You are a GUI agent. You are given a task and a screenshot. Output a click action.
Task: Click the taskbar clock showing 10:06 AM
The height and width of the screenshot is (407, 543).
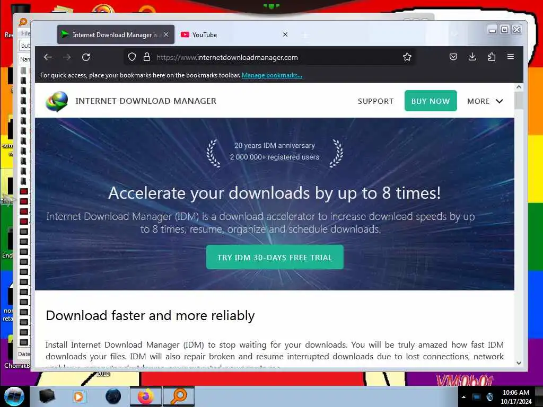(x=516, y=397)
